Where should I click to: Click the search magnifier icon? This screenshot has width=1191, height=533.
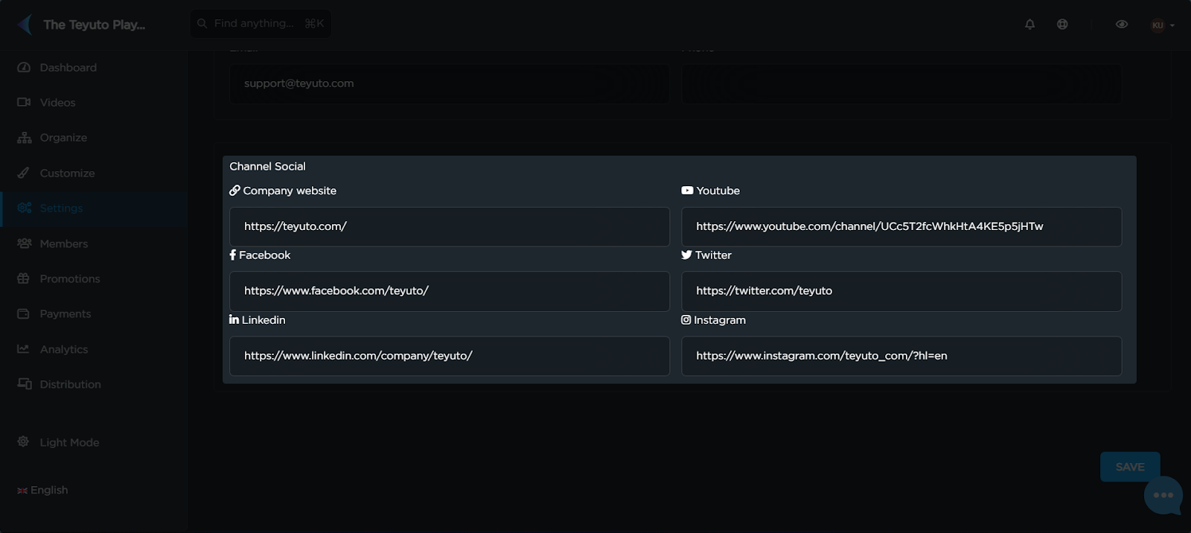(202, 24)
